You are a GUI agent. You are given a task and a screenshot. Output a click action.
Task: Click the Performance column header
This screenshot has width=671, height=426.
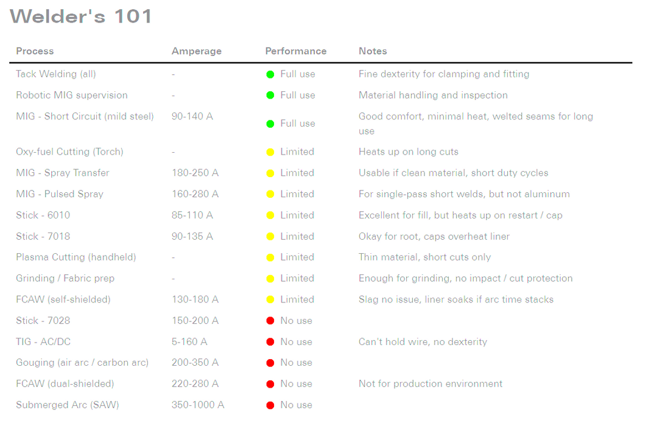tap(296, 51)
